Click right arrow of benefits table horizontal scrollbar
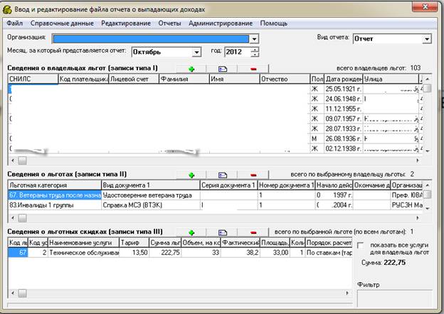 418,218
